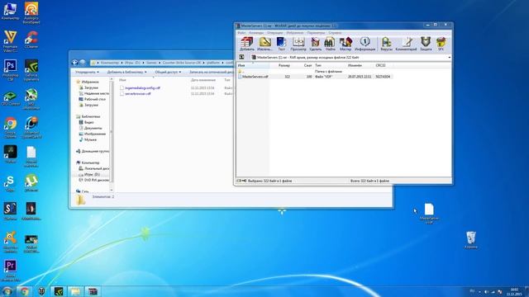This screenshot has width=529, height=297.
Task: Click the Explorer Forward navigation button
Action: click(83, 63)
